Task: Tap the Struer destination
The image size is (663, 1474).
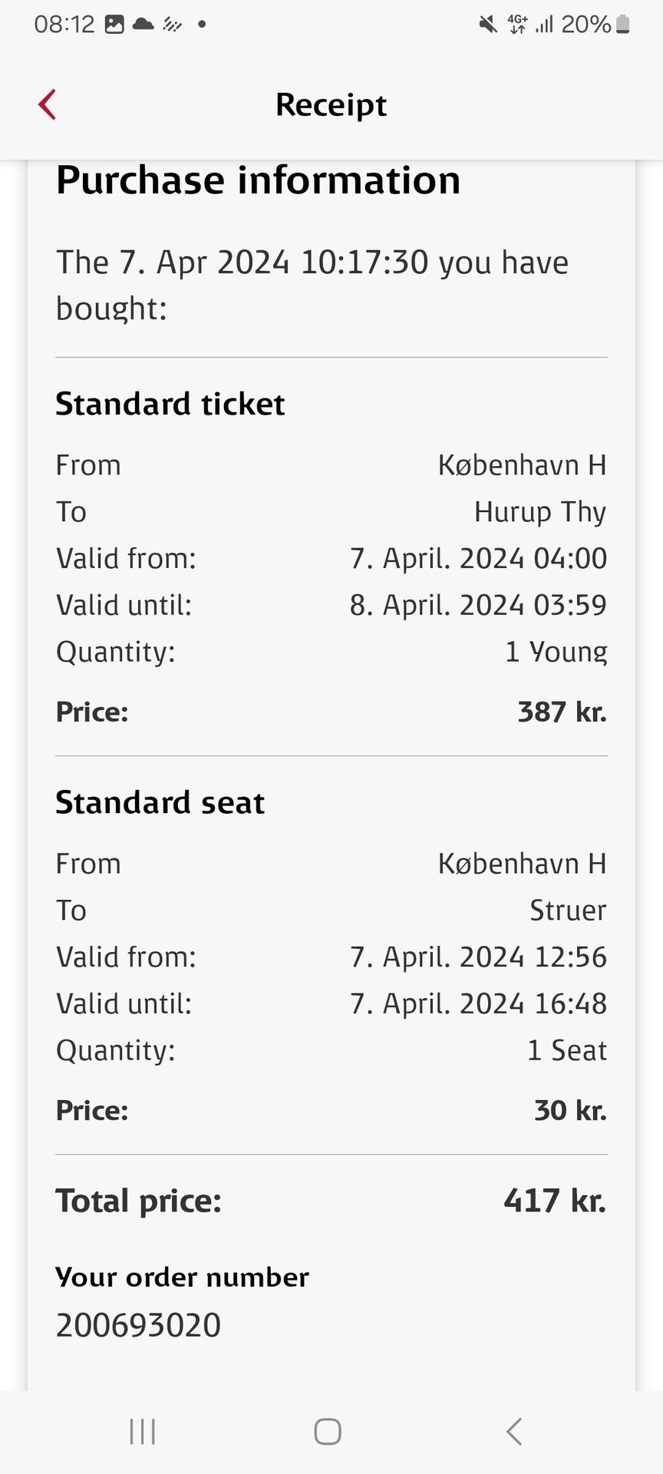Action: tap(567, 911)
